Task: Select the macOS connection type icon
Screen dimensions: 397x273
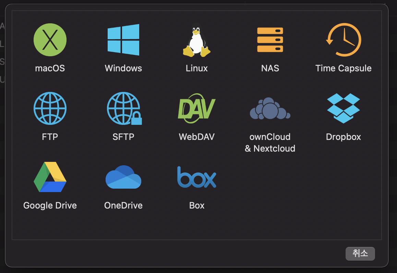Action: [50, 40]
